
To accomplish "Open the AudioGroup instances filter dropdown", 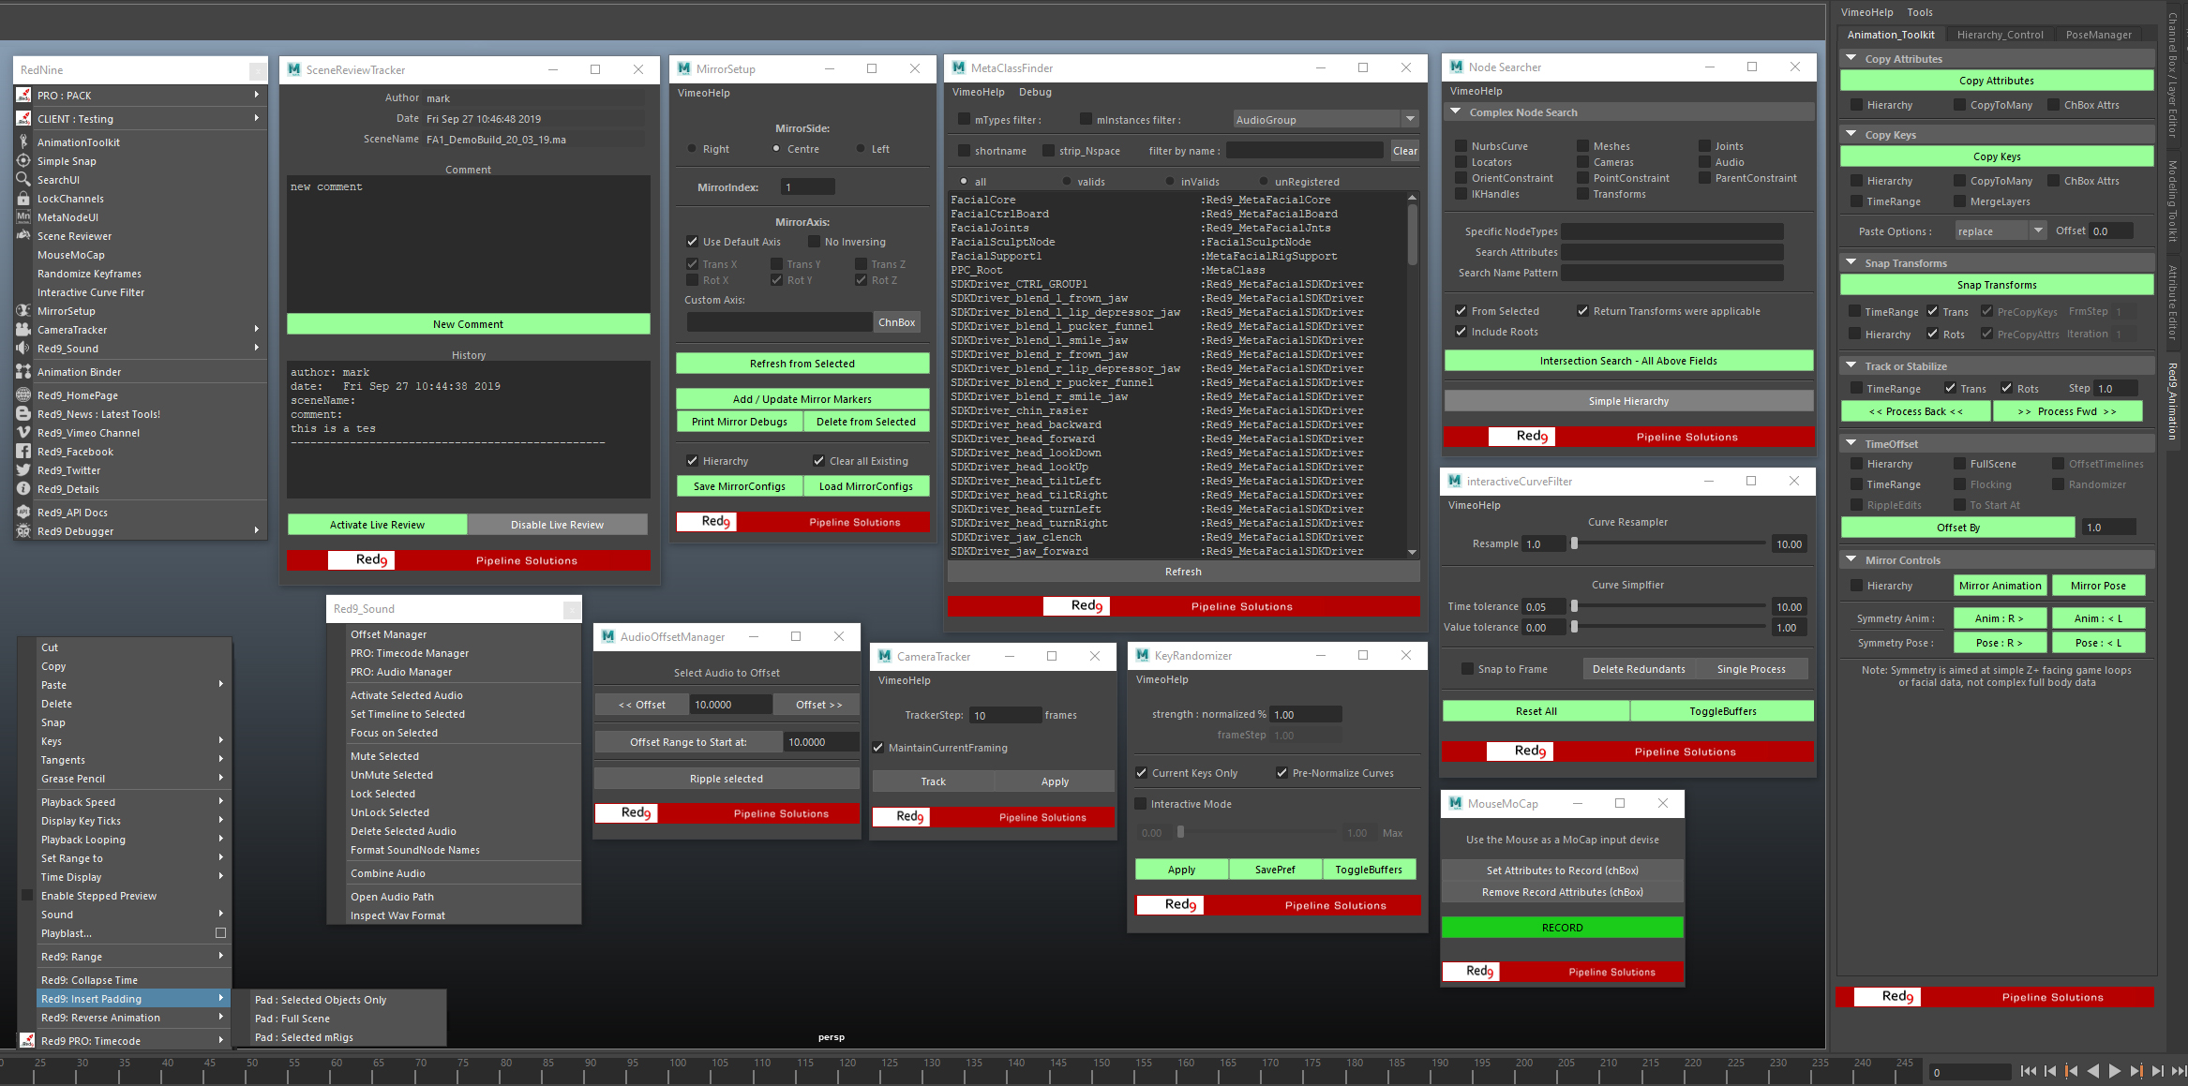I will [1410, 119].
